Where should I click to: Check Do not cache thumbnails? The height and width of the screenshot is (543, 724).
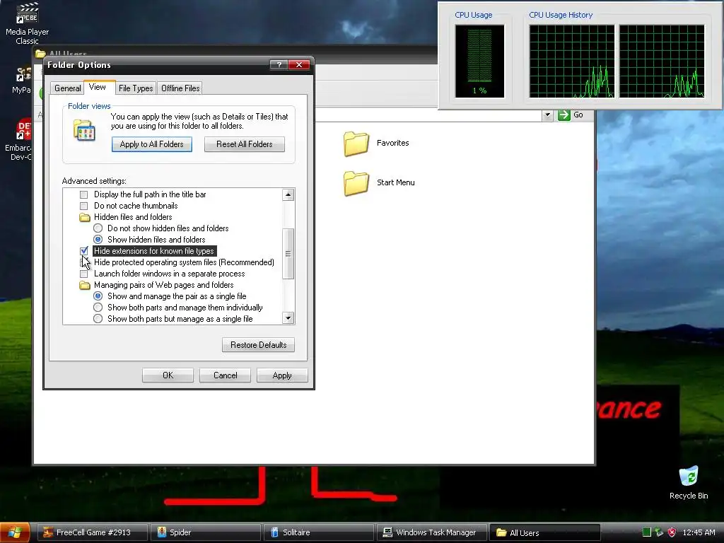83,206
